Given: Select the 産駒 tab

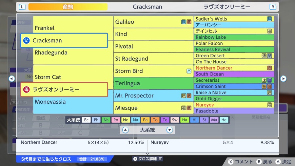Looking at the screenshot, I should click(68, 7).
